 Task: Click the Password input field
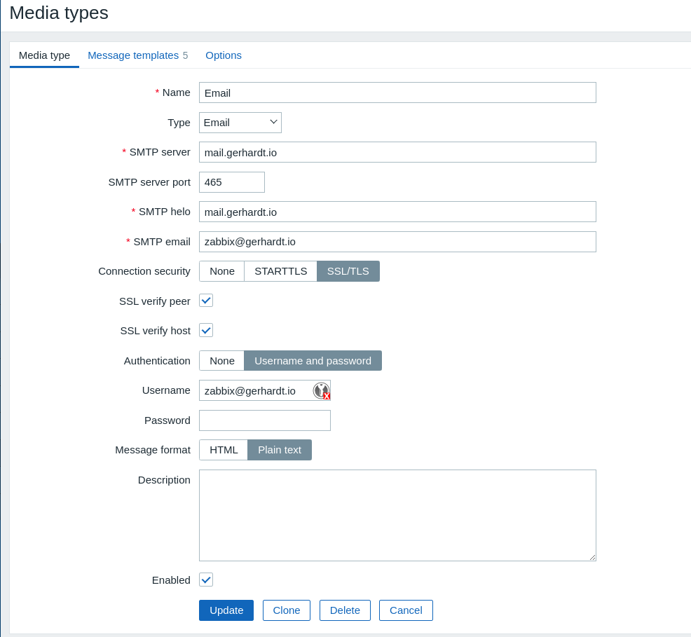(x=264, y=420)
